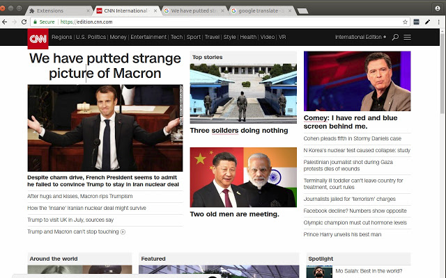Open the International Edition dropdown
This screenshot has height=278, width=446.
click(x=360, y=37)
